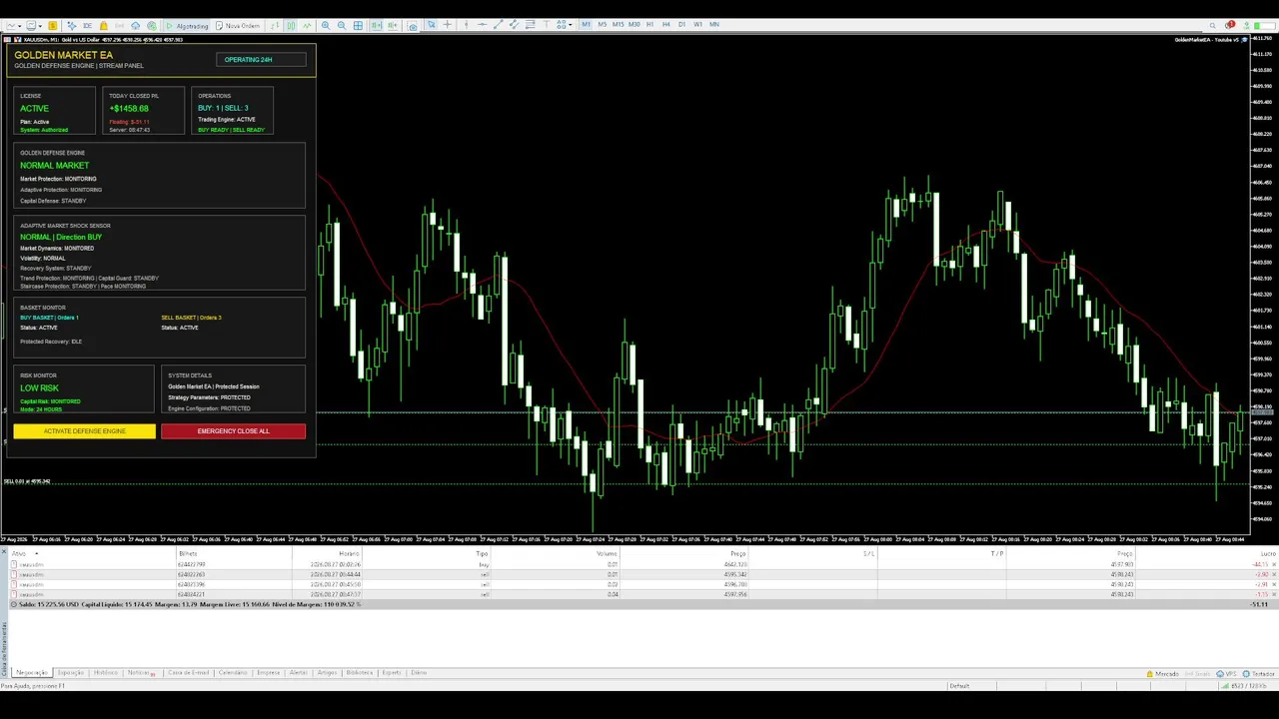The height and width of the screenshot is (719, 1279).
Task: Open the Alertas tab
Action: click(298, 673)
